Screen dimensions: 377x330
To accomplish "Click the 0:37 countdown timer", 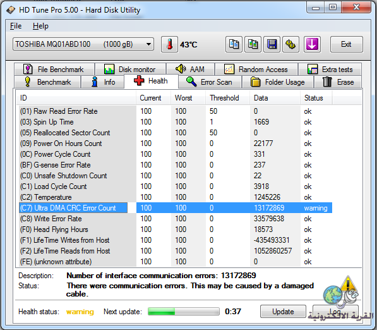I will (x=233, y=312).
